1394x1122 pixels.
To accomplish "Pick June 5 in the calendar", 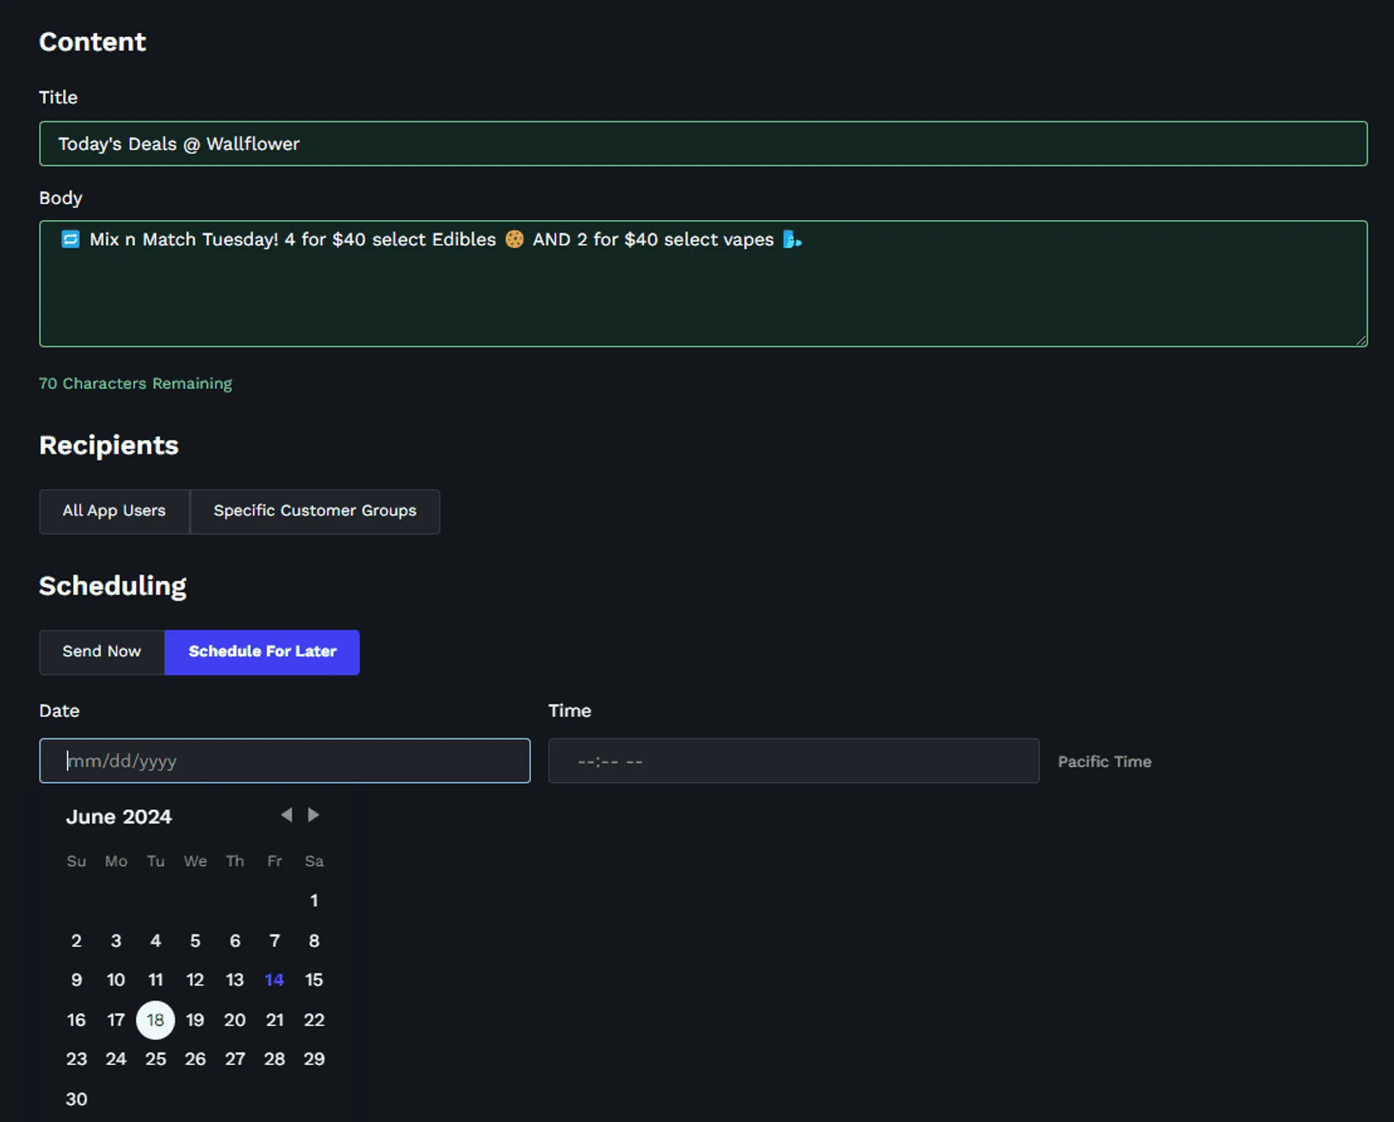I will click(x=195, y=941).
